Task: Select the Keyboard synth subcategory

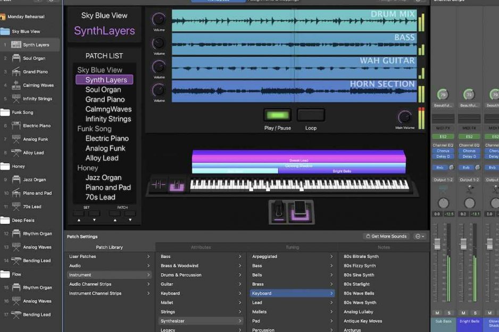Action: (292, 293)
